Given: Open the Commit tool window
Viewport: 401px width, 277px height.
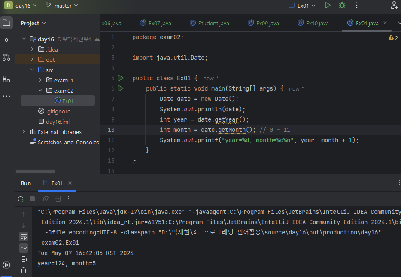Looking at the screenshot, I should click(x=6, y=40).
